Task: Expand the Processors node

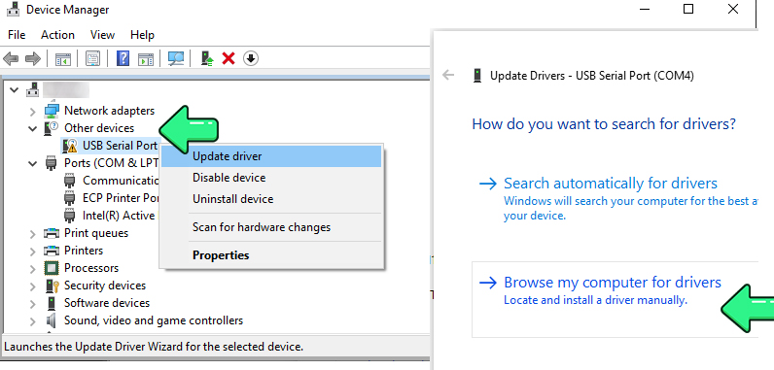Action: coord(33,268)
